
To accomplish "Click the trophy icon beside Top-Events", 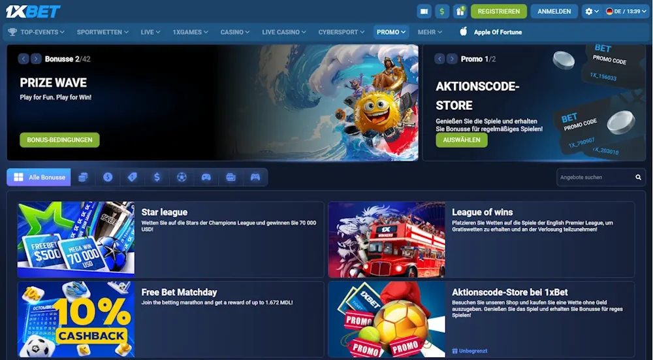I will [x=12, y=31].
